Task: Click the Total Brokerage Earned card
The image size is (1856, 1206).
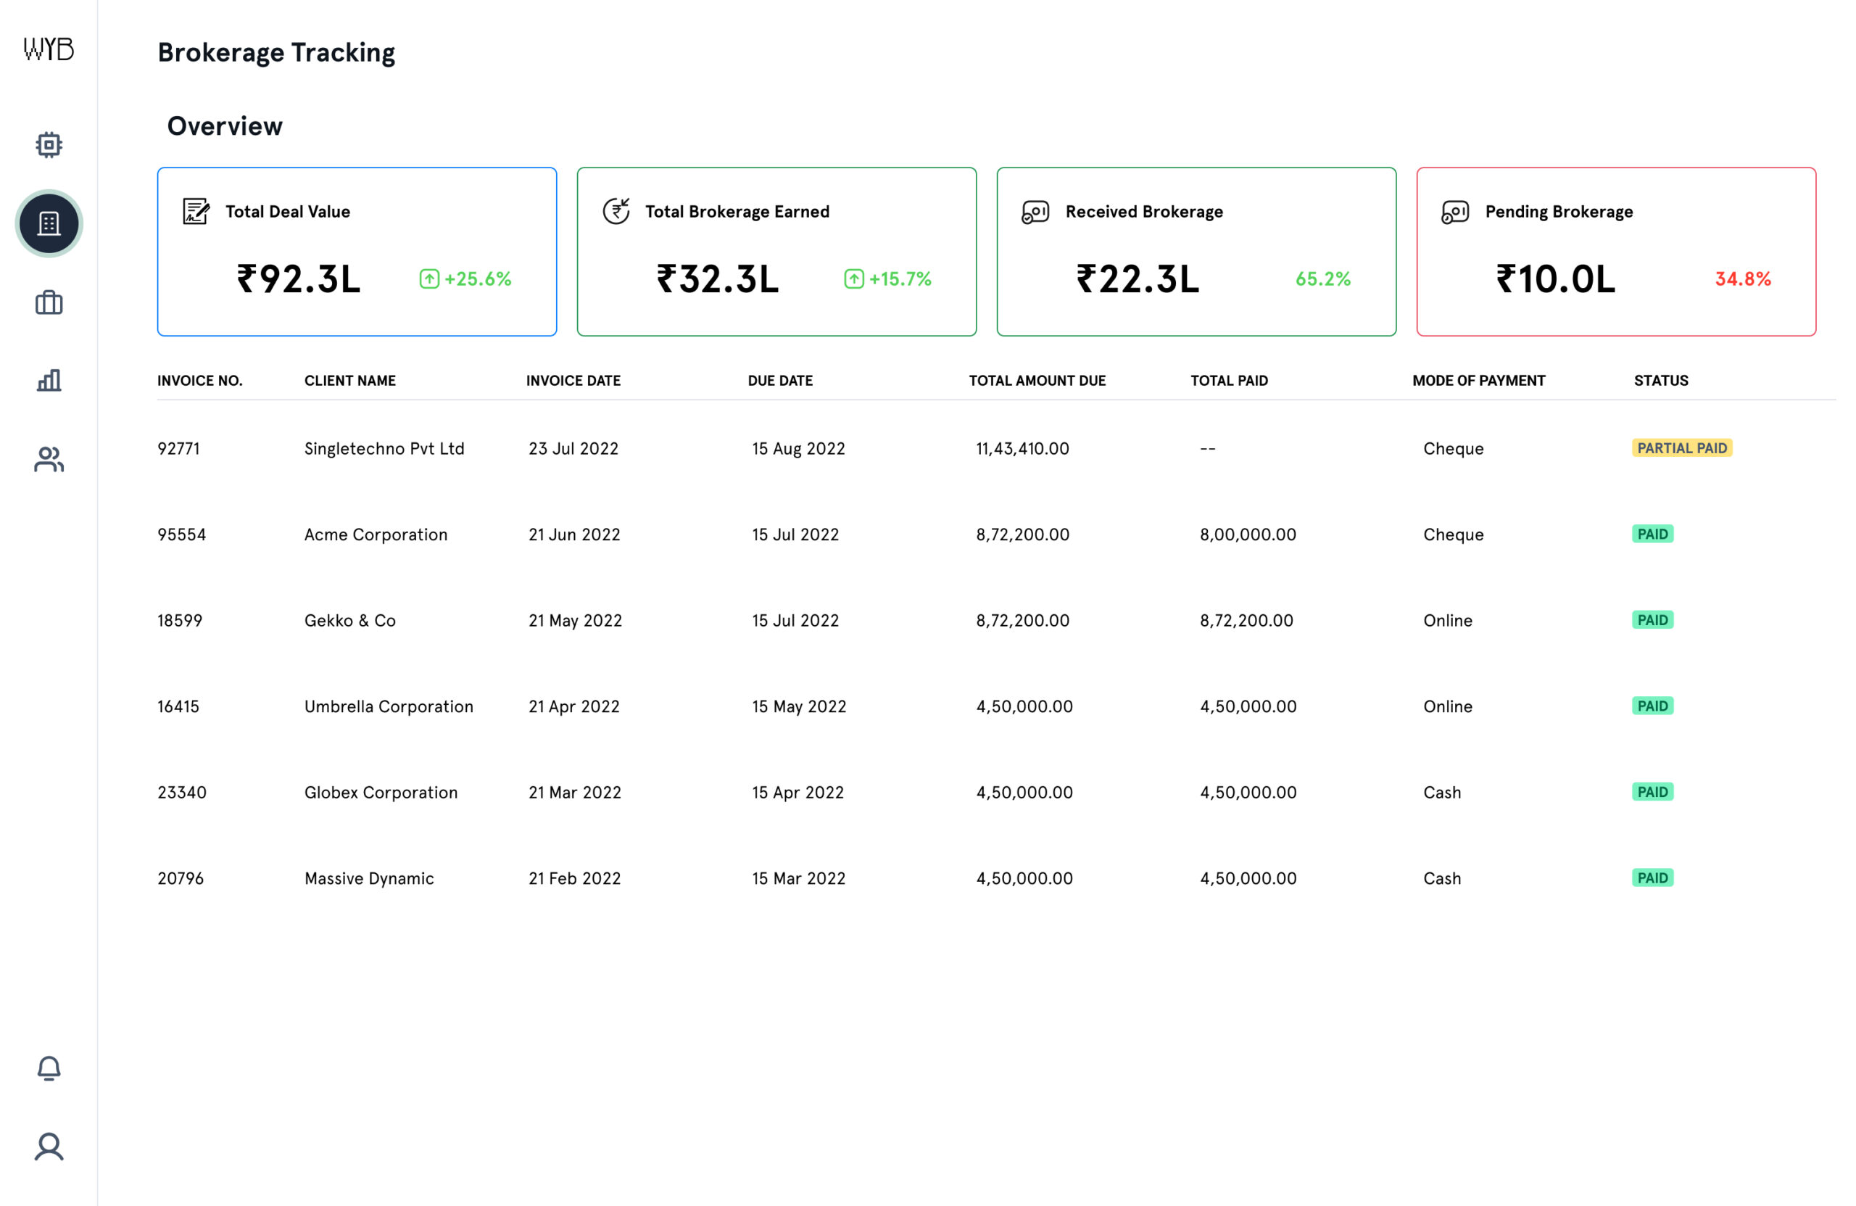Action: (776, 251)
